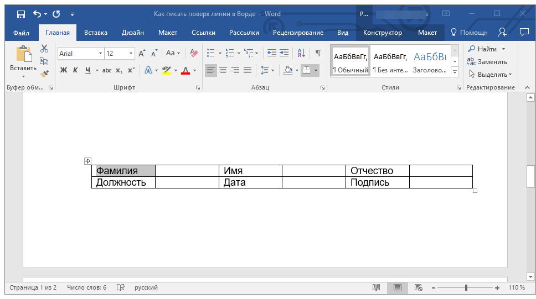Click the Sort A-Z icon
Viewport: 536px width, 299px height.
point(301,53)
